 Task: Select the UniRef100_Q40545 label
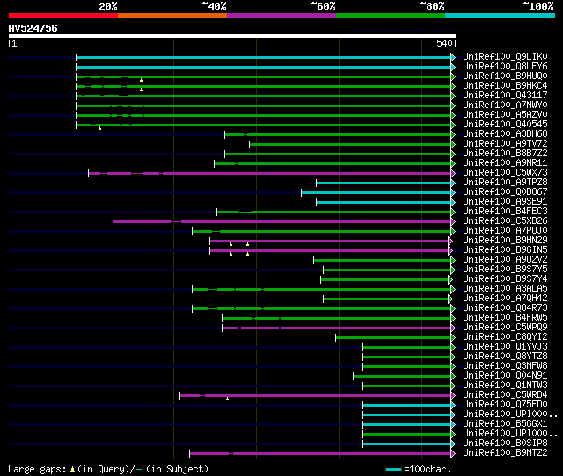coord(505,125)
